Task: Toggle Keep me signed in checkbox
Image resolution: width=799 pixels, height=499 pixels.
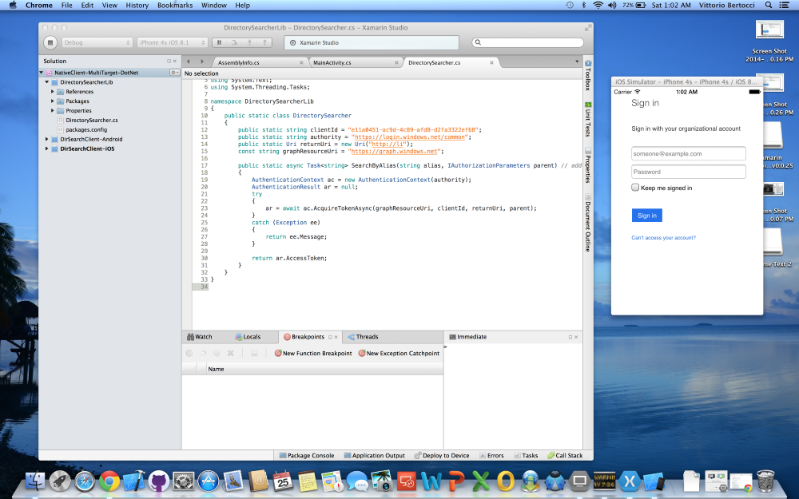Action: coord(635,188)
